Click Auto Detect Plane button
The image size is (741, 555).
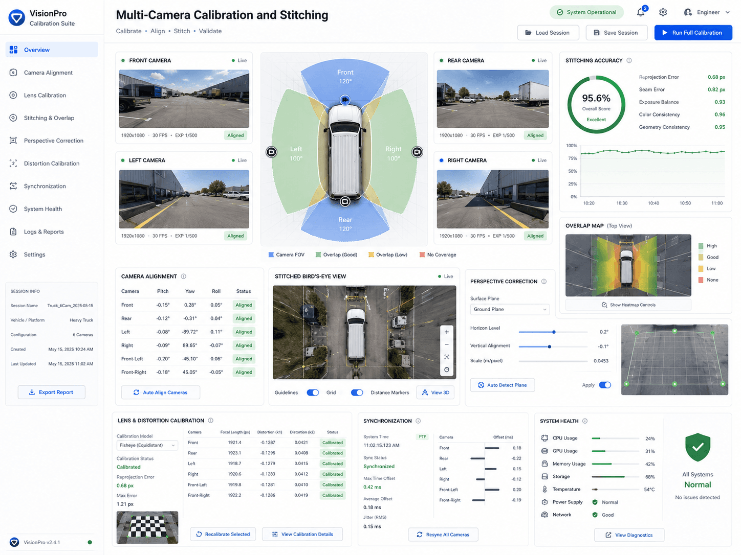pos(503,385)
